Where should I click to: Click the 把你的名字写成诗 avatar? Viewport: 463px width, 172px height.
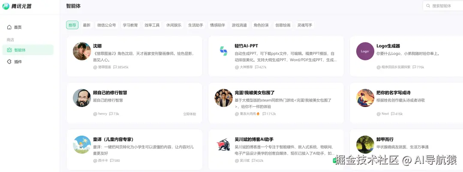click(x=365, y=98)
